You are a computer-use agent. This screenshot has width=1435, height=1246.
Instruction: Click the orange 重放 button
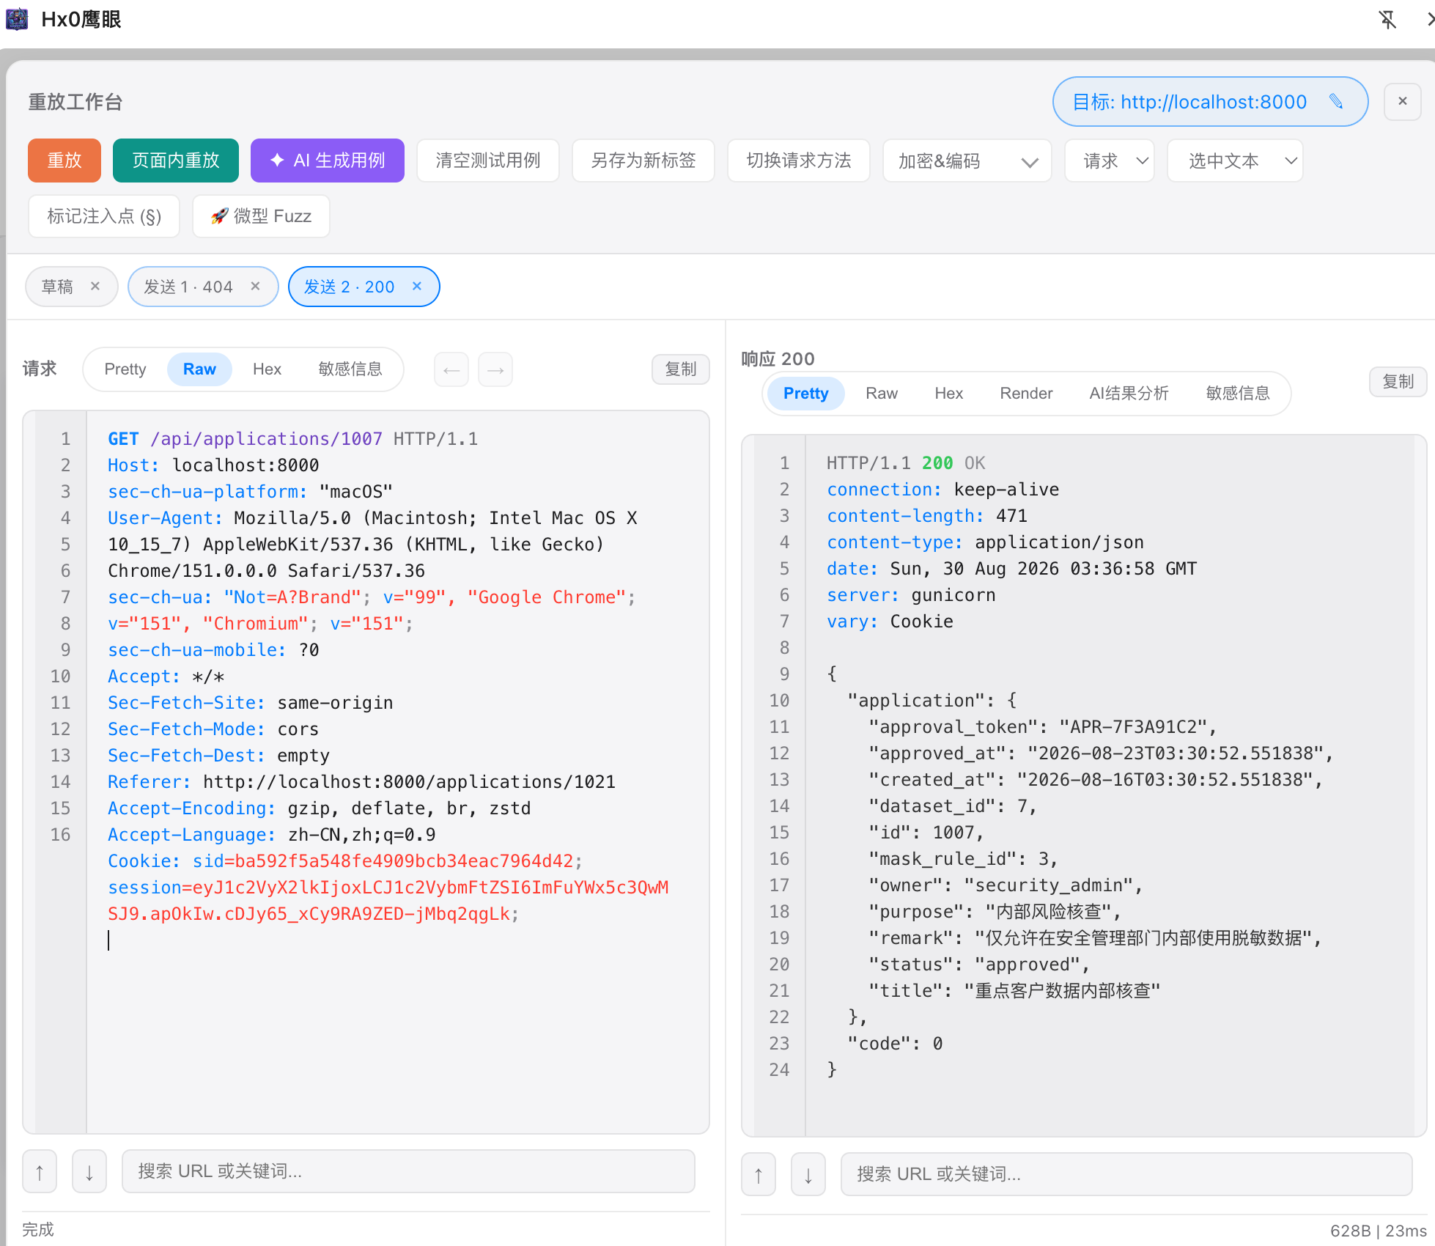[x=64, y=161]
